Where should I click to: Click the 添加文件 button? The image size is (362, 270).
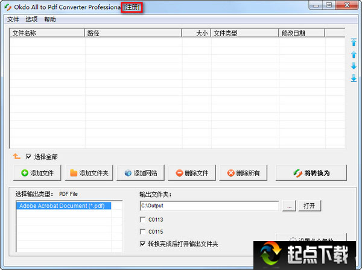[x=37, y=173]
